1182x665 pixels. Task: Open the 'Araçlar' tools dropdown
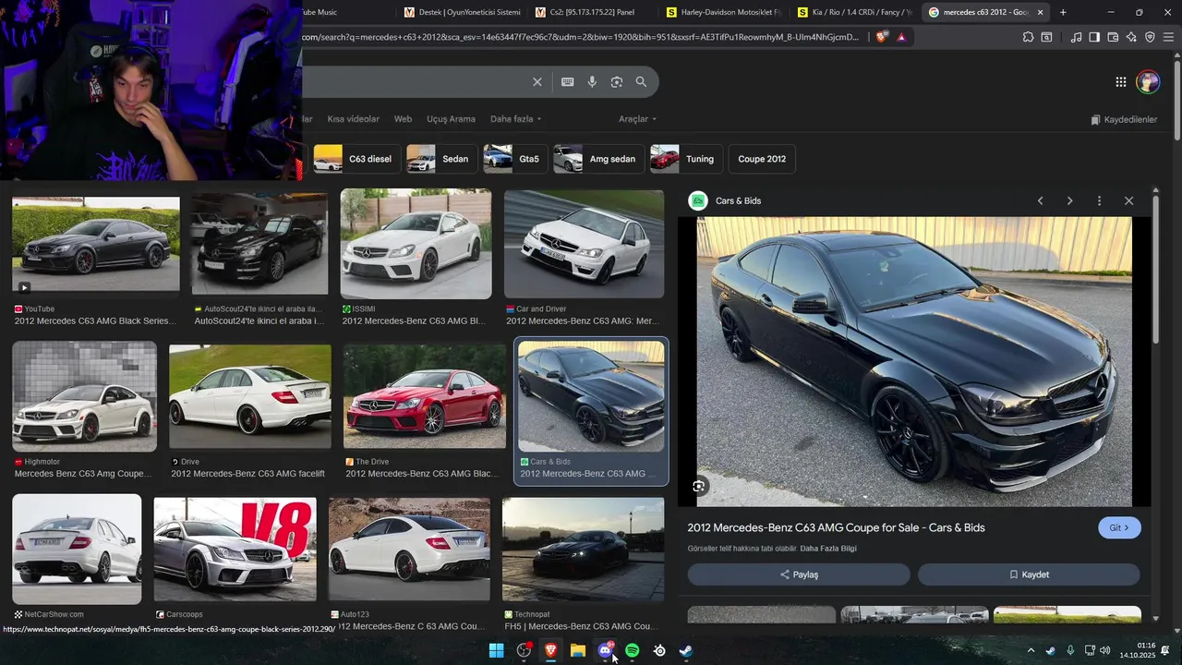point(637,119)
